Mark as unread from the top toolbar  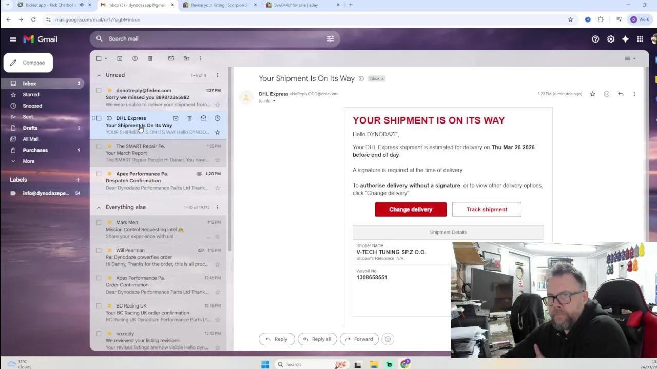click(x=171, y=58)
